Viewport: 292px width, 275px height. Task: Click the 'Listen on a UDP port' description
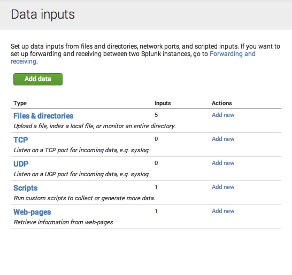point(82,174)
